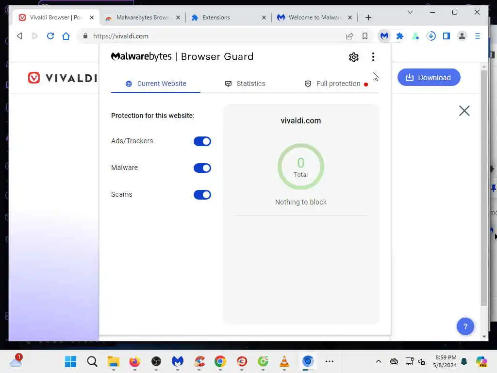The width and height of the screenshot is (497, 373).
Task: Click the 'Nothing to block' text
Action: click(301, 202)
